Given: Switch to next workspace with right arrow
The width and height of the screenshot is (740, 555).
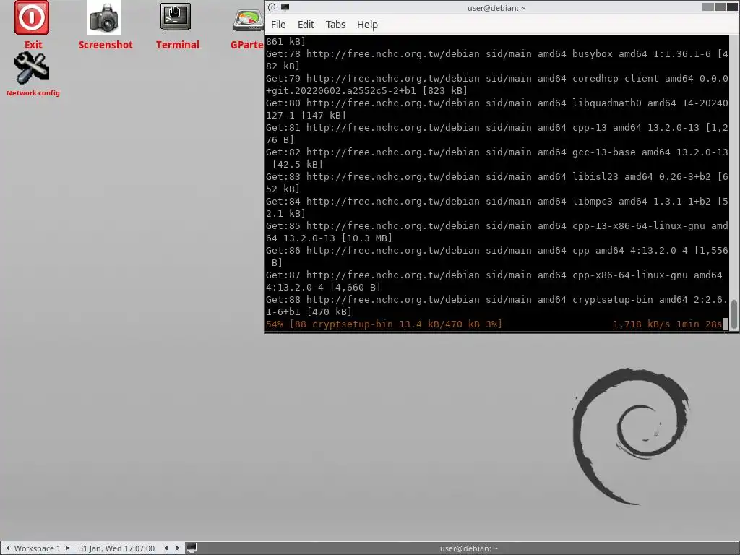Looking at the screenshot, I should (x=67, y=548).
